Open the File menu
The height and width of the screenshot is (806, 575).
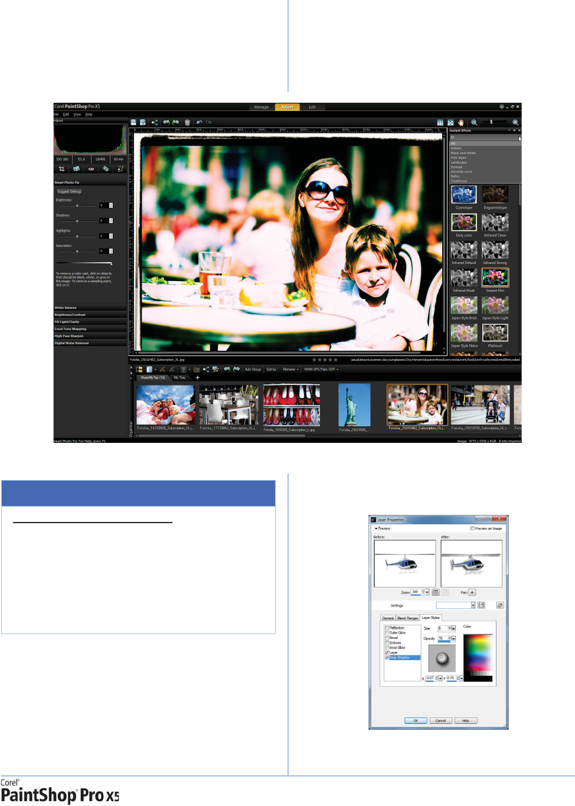click(x=57, y=115)
